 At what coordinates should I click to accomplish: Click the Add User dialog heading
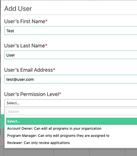[18, 9]
